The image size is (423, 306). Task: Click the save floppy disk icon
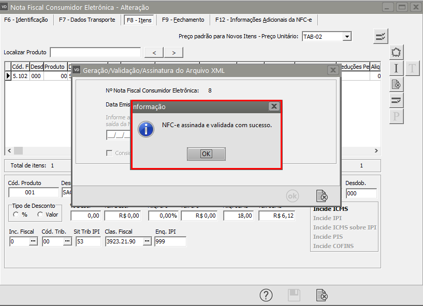coord(294,295)
